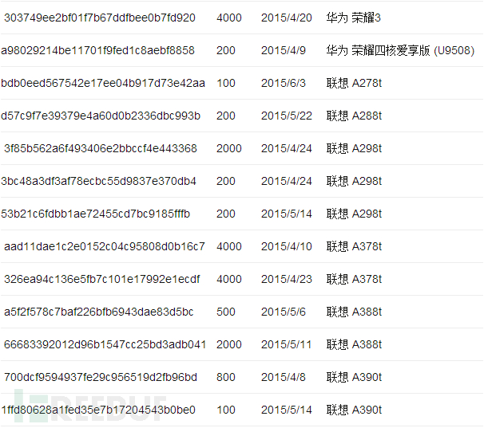The height and width of the screenshot is (428, 484).
Task: Click date 2015/4/10
Action: (x=287, y=246)
